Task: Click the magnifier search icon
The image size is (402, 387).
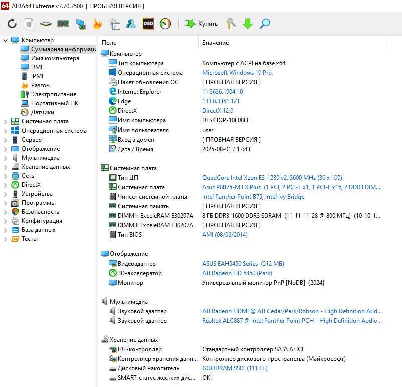Action: [x=265, y=24]
